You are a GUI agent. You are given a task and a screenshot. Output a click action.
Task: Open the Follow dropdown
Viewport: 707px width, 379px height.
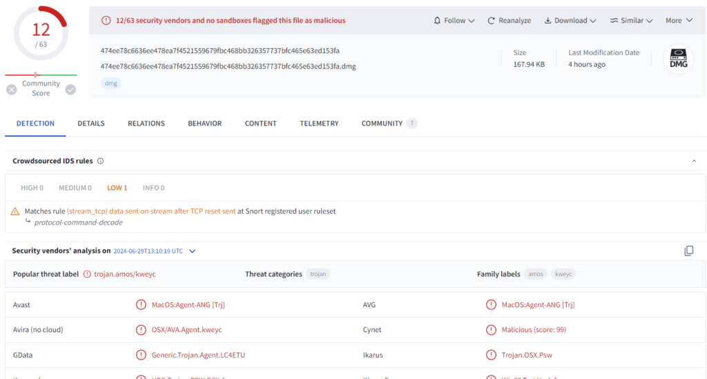[454, 21]
